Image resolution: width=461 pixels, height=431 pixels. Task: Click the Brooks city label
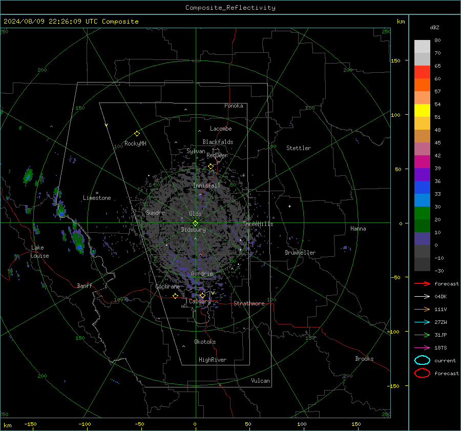click(364, 359)
